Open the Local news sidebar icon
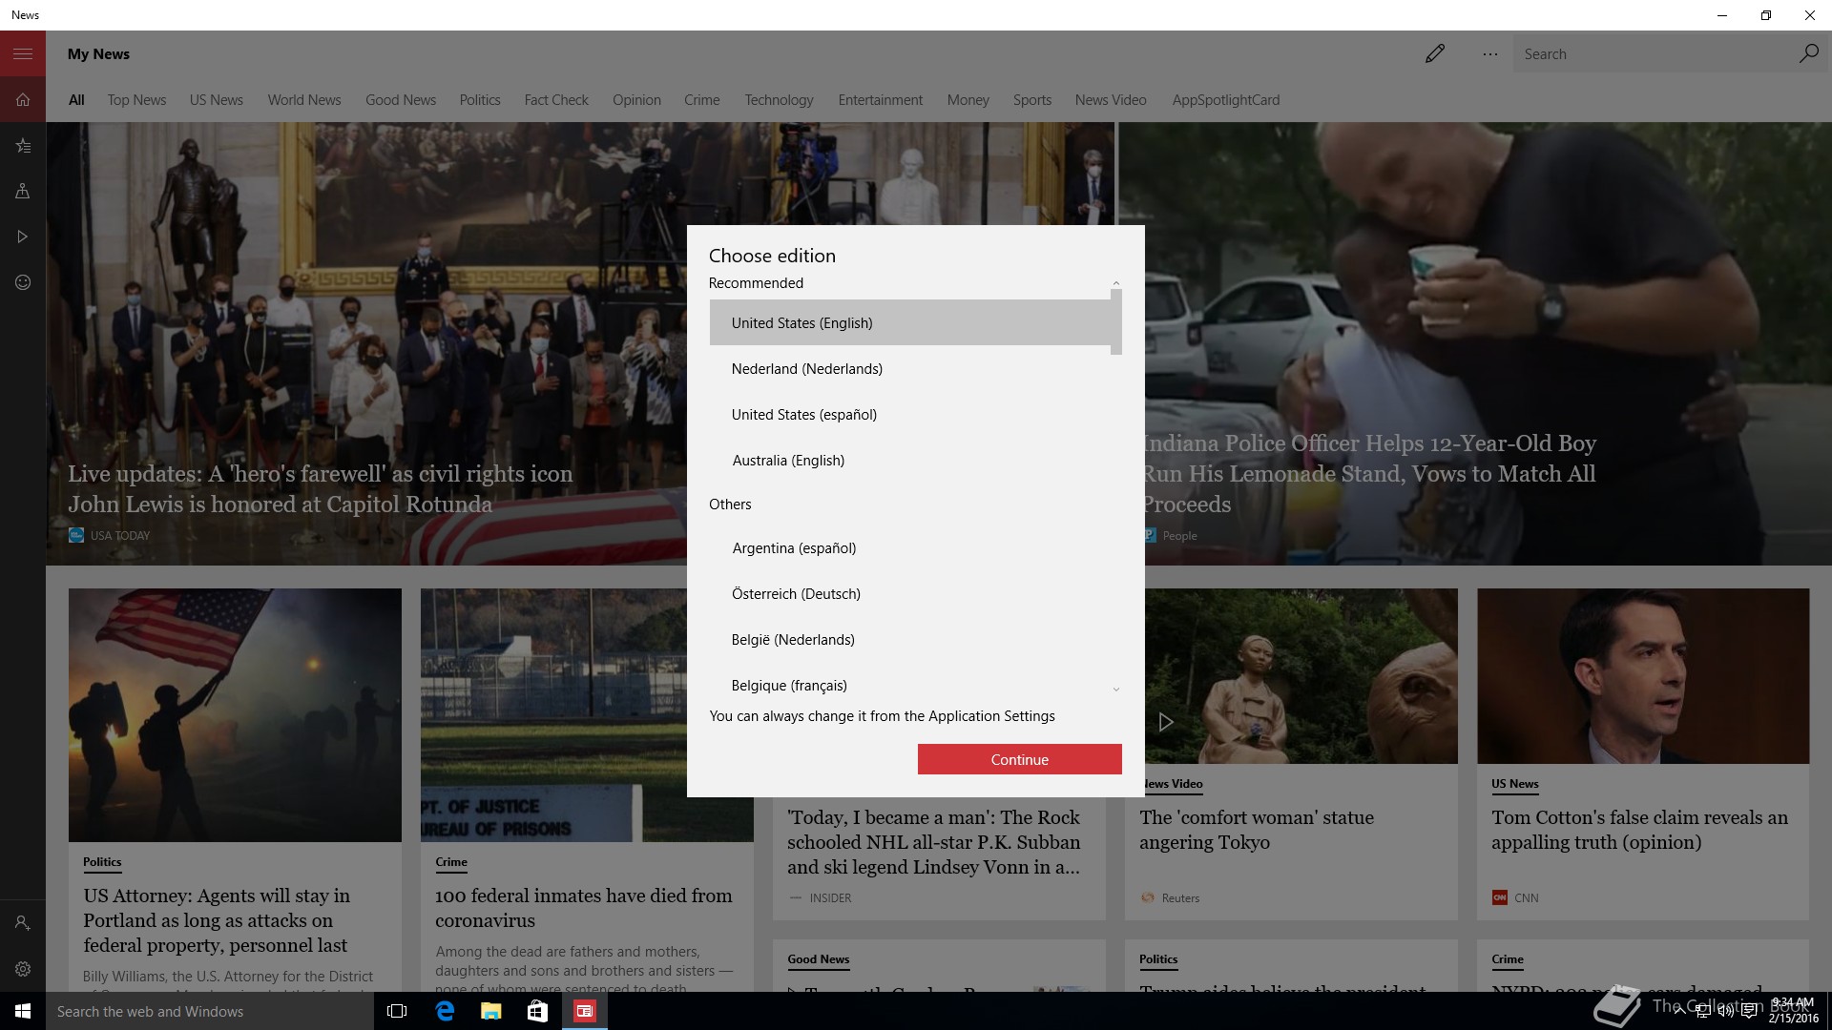 tap(23, 191)
